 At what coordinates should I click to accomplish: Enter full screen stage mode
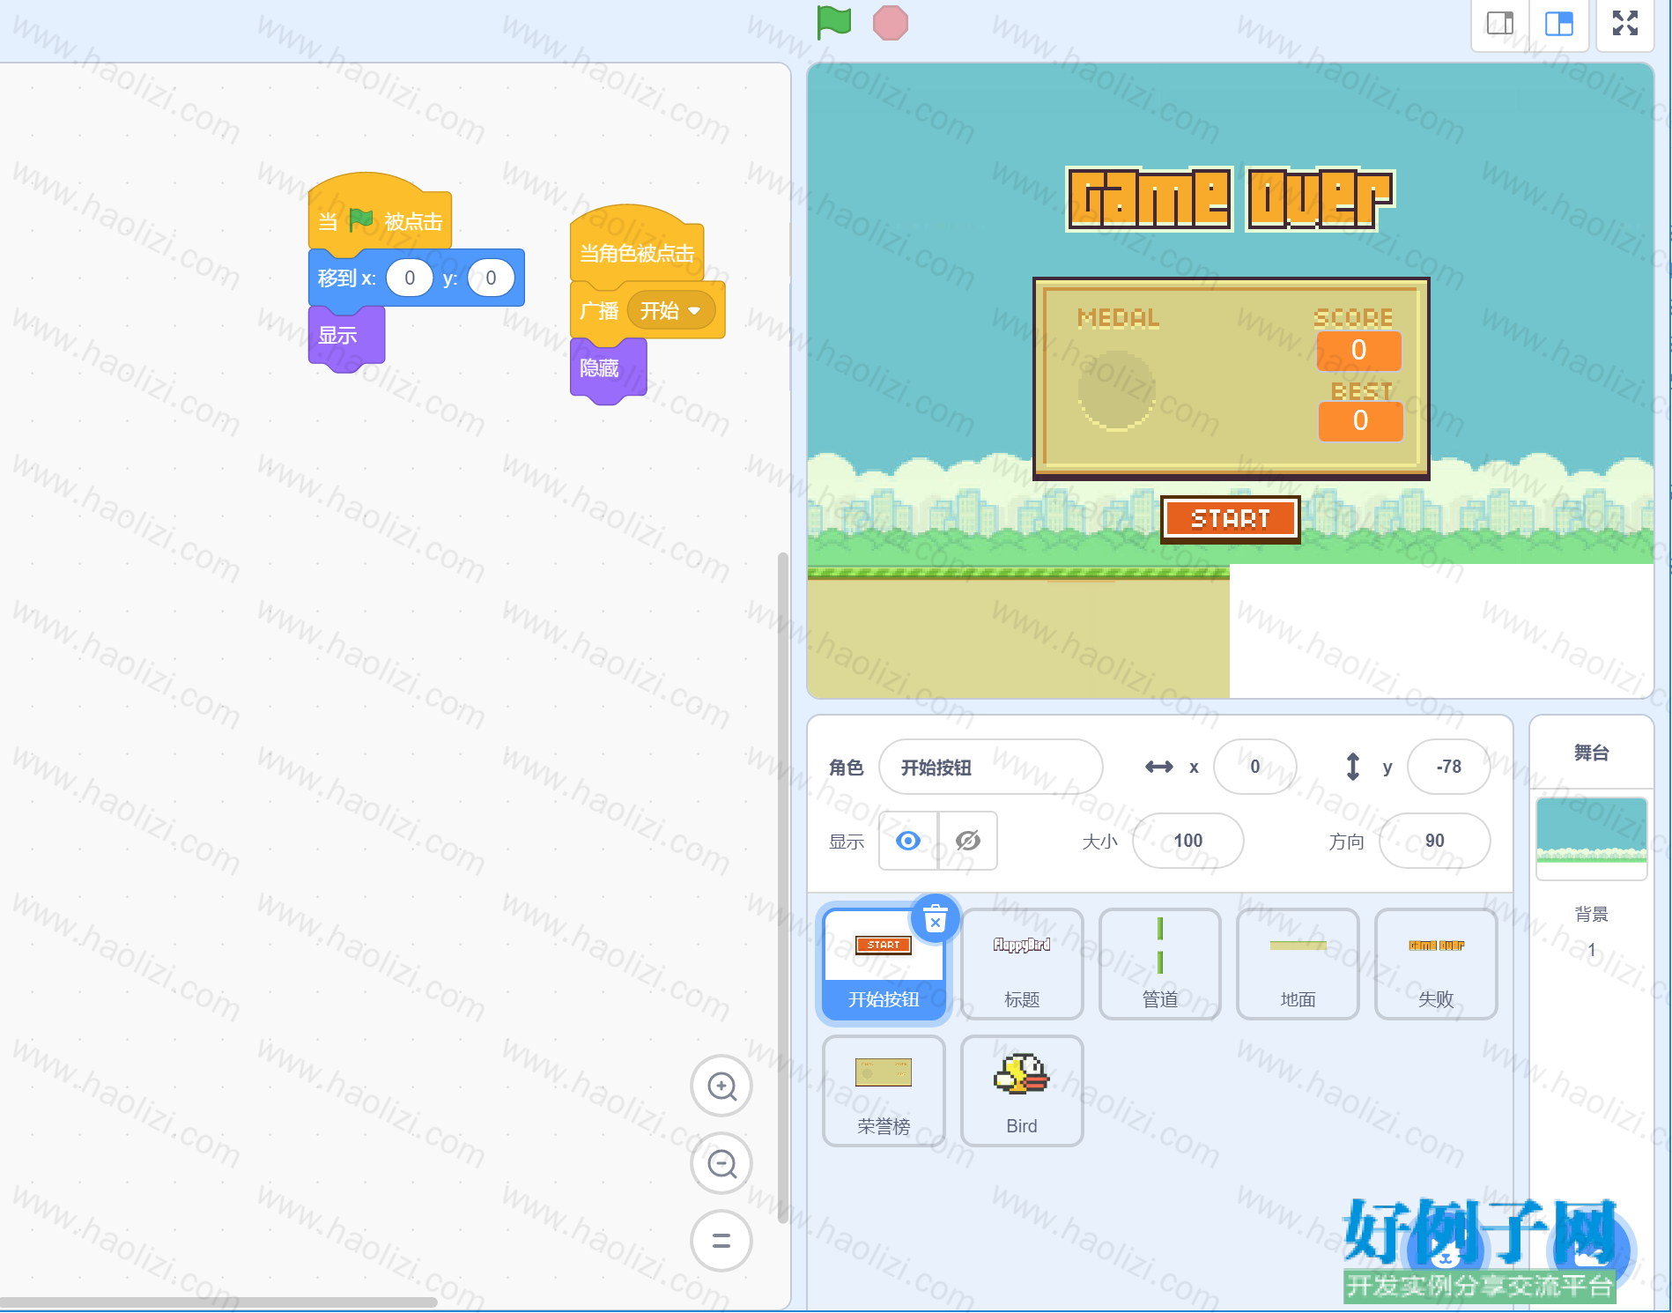pos(1625,24)
